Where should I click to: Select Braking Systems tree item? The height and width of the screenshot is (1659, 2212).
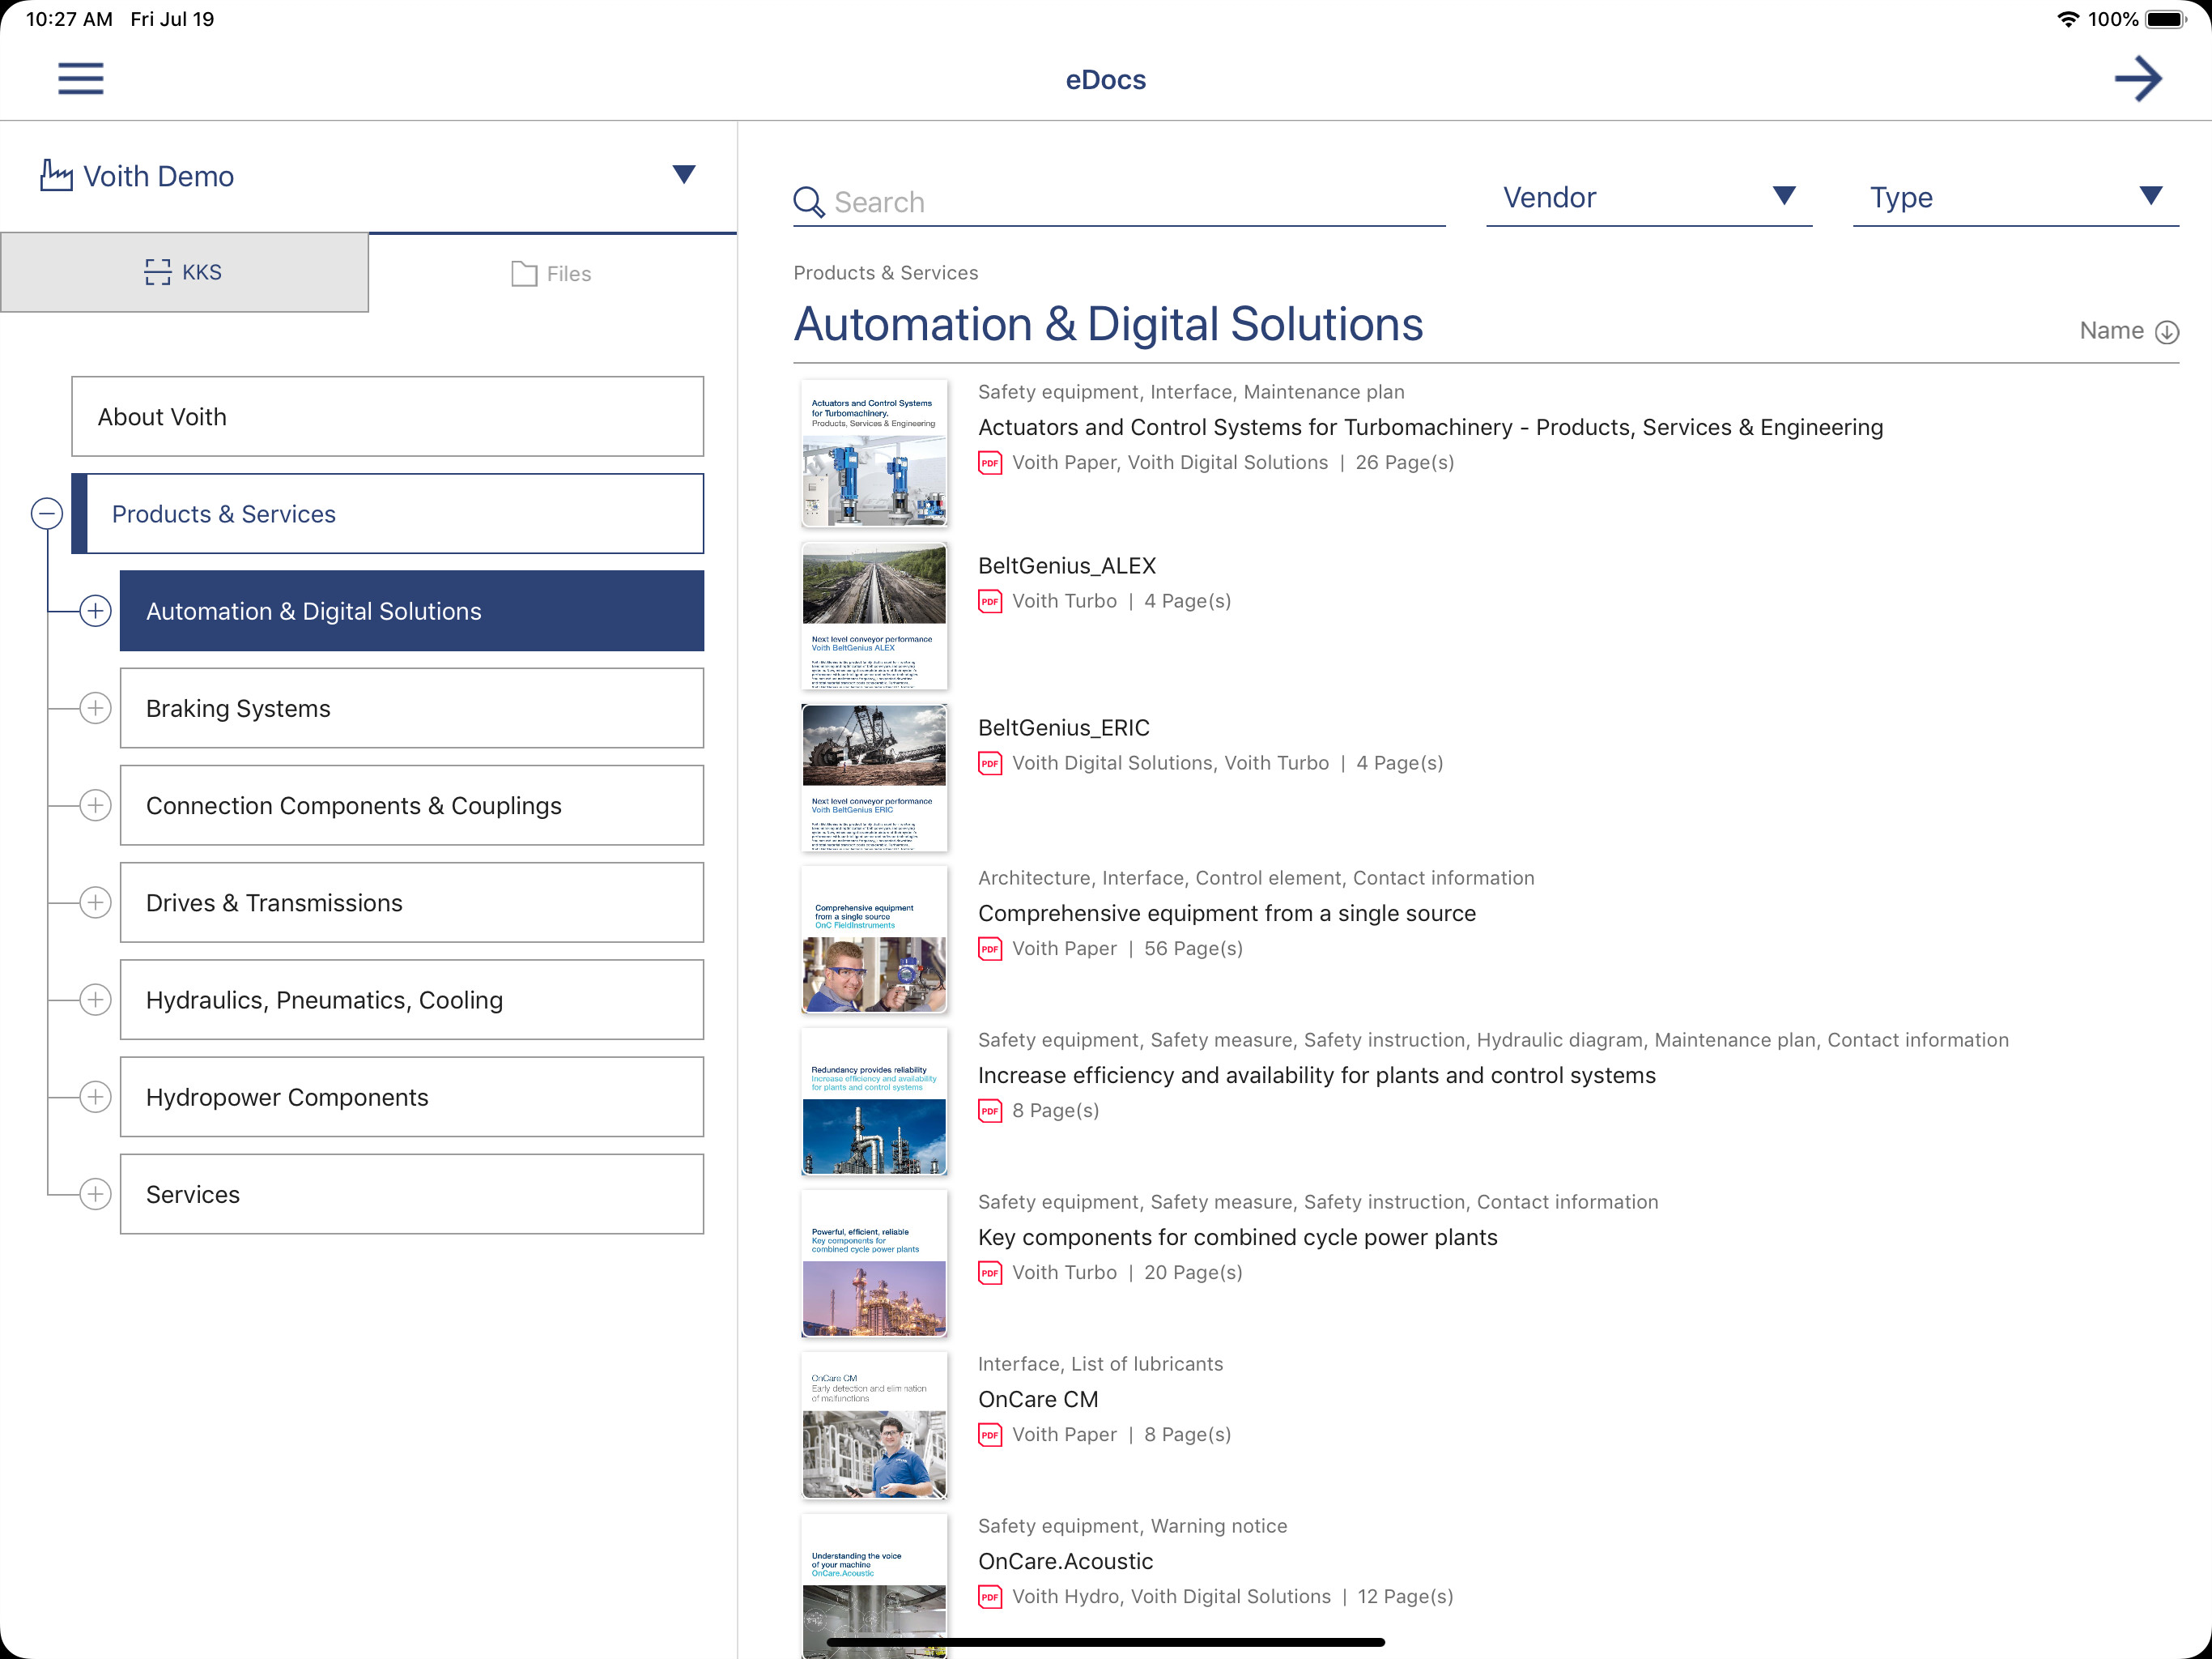coord(412,707)
